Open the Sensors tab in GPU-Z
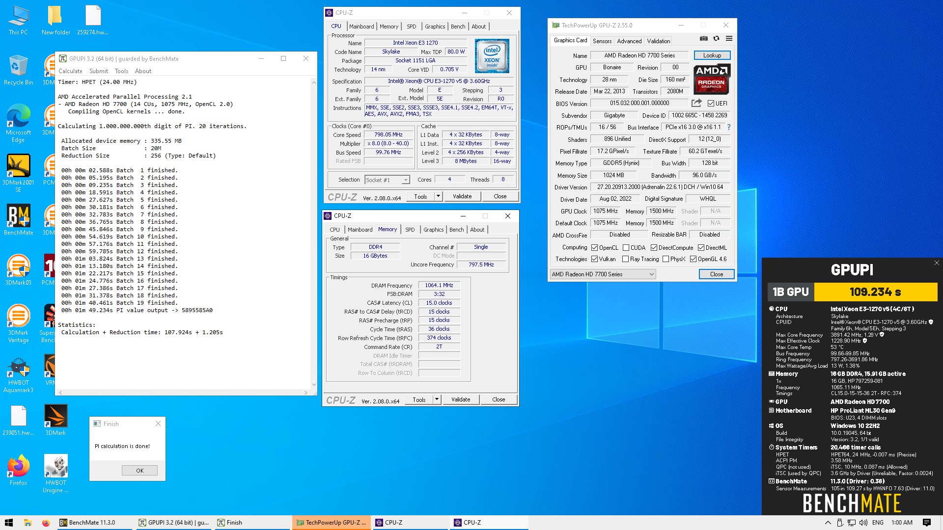This screenshot has height=530, width=943. pyautogui.click(x=602, y=41)
